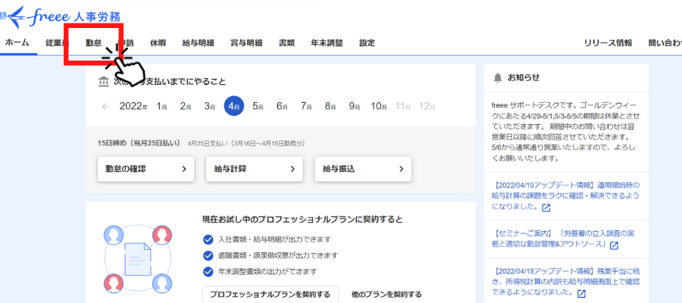Click the bell icon beside お知らせ

tap(497, 77)
